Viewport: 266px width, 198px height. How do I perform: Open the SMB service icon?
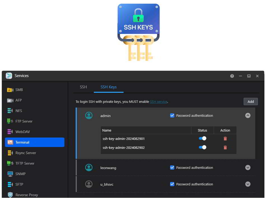click(x=10, y=90)
